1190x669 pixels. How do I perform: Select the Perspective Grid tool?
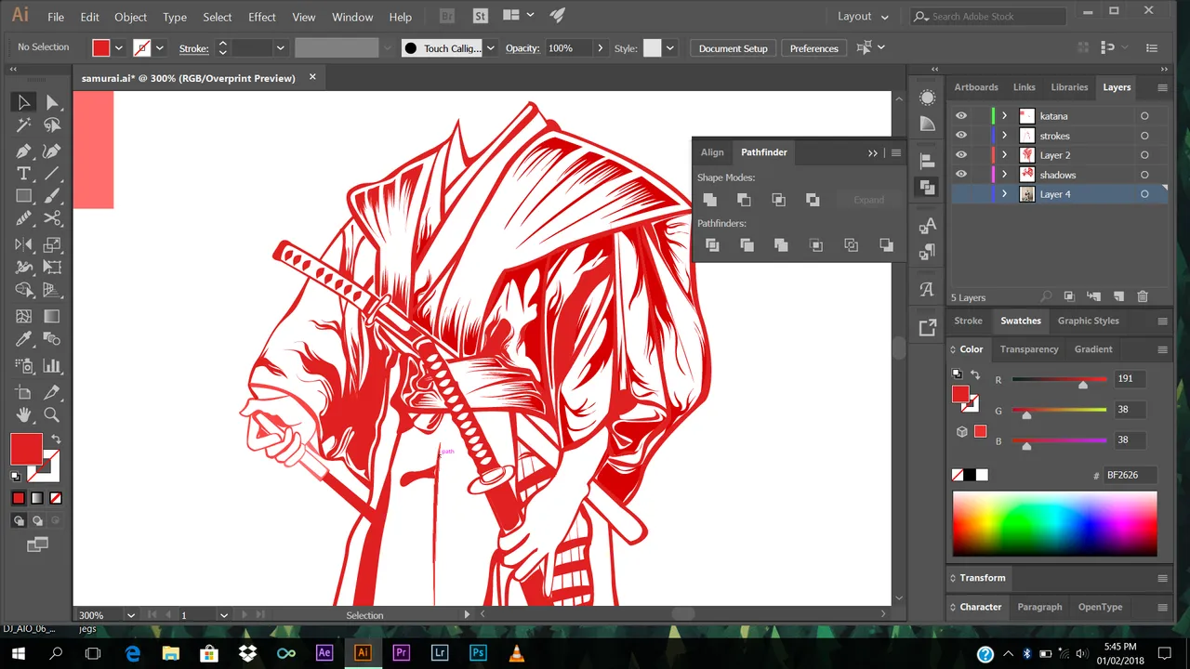click(x=52, y=291)
